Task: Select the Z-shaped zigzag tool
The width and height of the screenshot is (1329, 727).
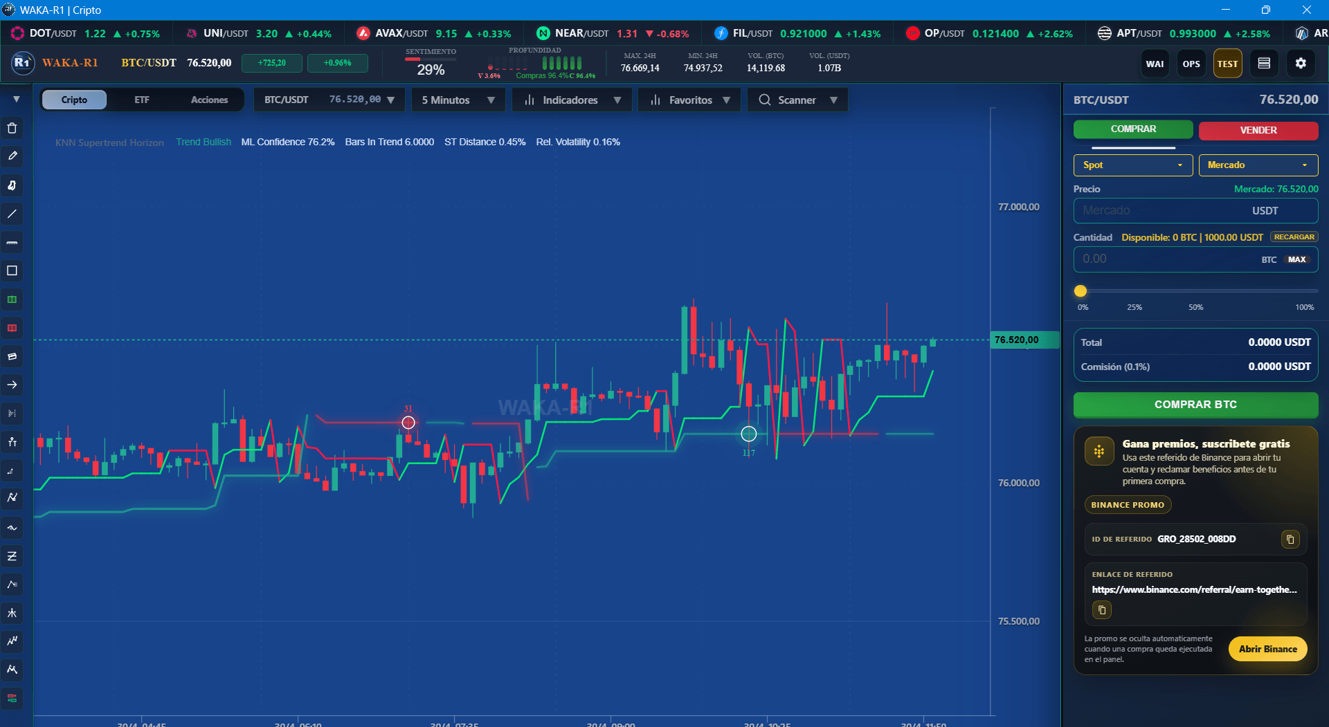Action: (12, 556)
